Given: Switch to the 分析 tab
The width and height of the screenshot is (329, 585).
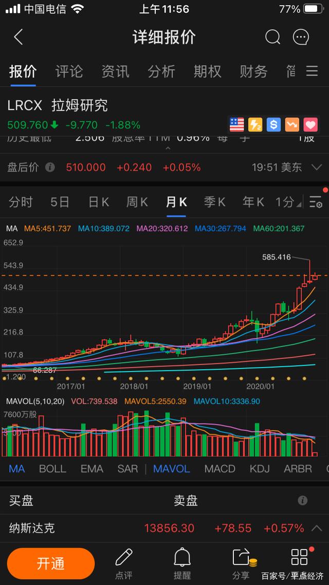Looking at the screenshot, I should pos(161,71).
